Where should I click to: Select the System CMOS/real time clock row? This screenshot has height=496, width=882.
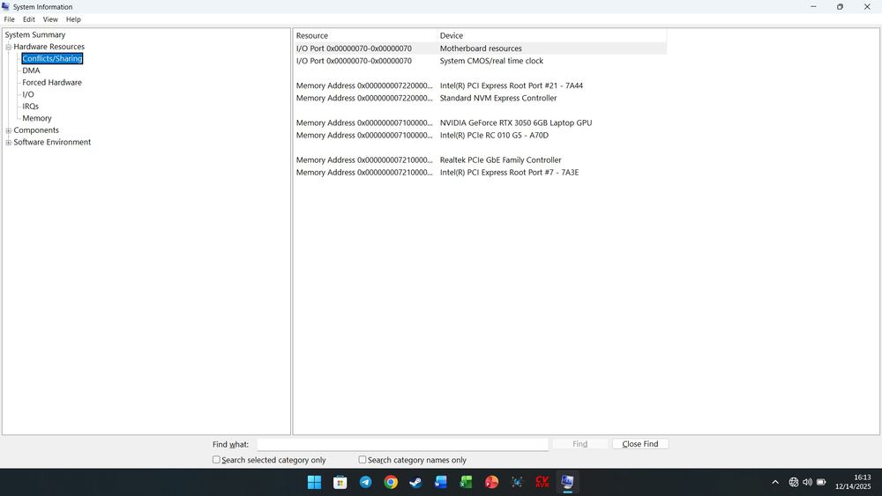480,61
